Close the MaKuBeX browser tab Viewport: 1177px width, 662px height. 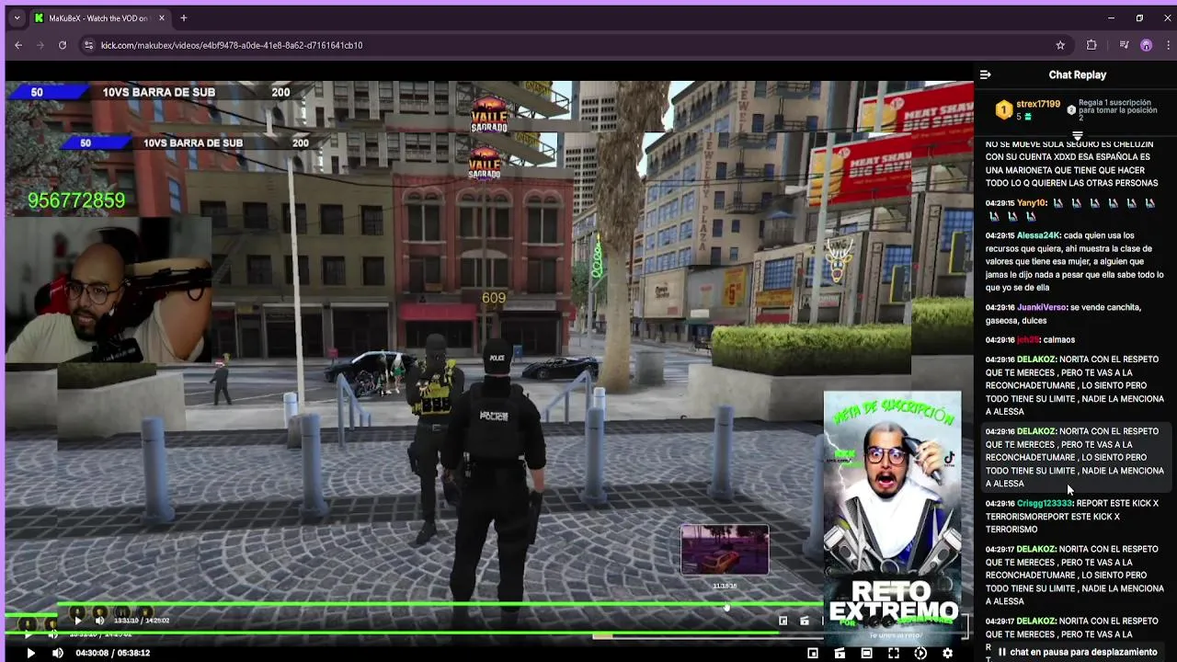click(x=162, y=17)
